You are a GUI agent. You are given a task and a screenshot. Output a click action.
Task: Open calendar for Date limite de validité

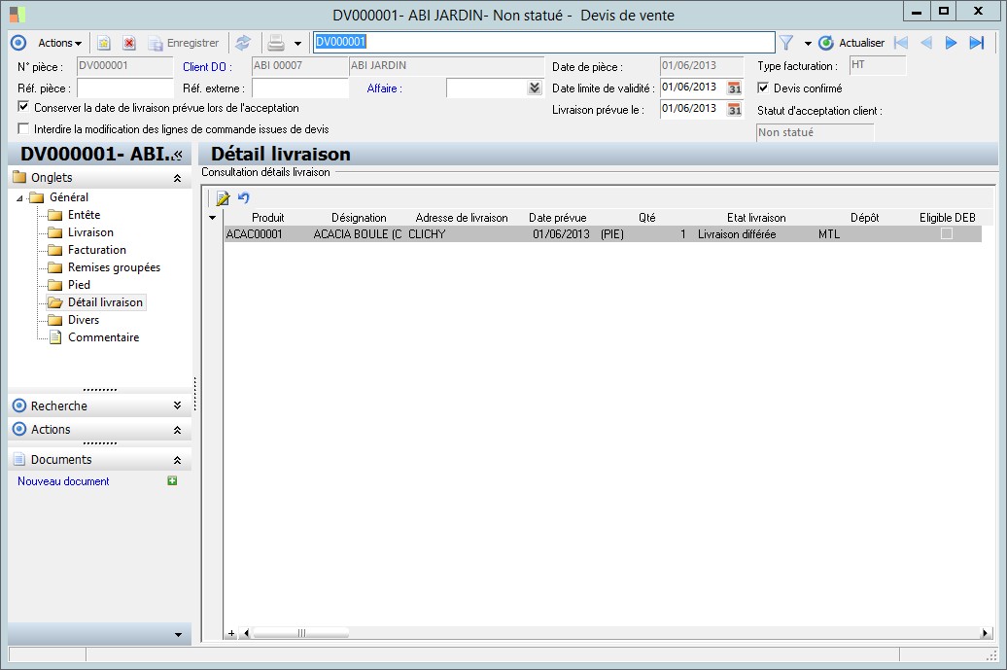pos(735,88)
